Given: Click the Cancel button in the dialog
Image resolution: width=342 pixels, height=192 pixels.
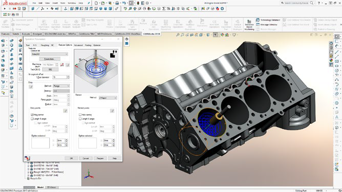Looking at the screenshot, I should 85,158.
